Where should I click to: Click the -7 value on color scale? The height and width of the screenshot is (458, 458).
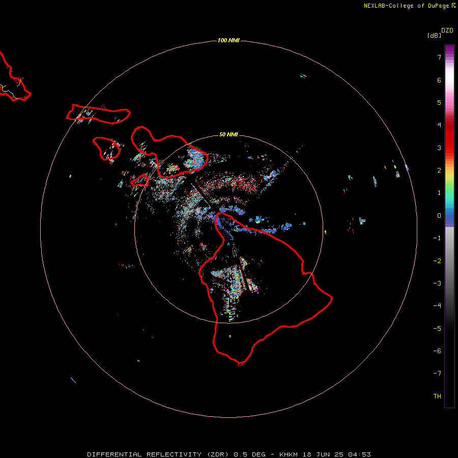(x=437, y=374)
